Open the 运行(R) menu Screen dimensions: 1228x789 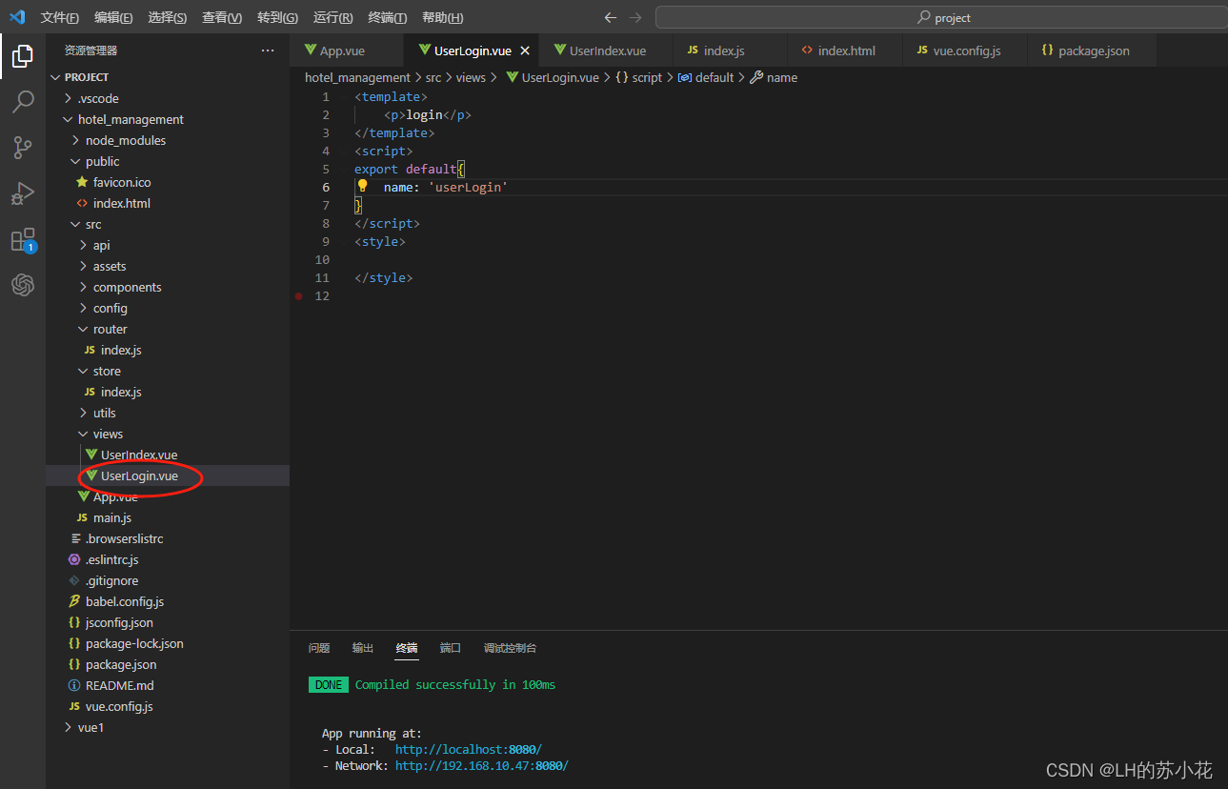point(333,17)
